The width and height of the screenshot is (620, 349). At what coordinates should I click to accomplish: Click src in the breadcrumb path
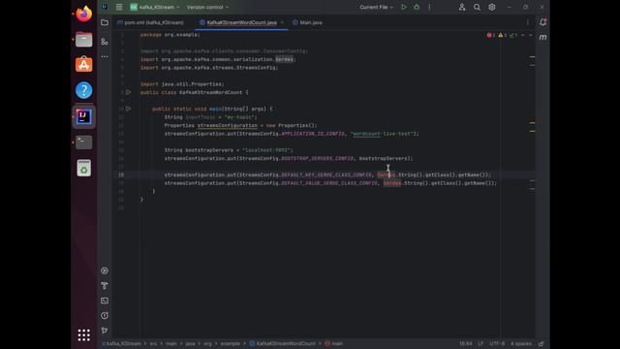tap(153, 343)
